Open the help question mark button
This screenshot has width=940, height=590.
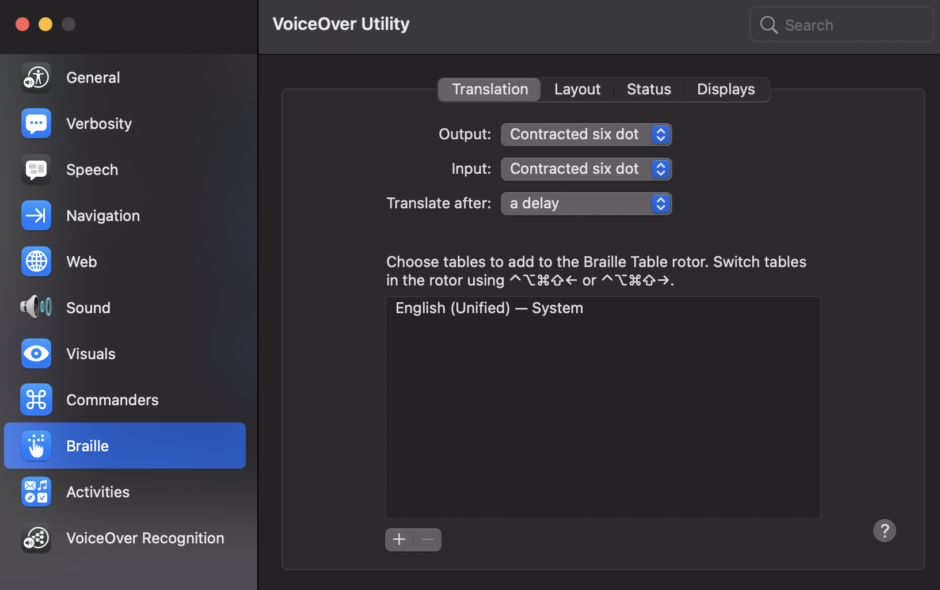885,530
